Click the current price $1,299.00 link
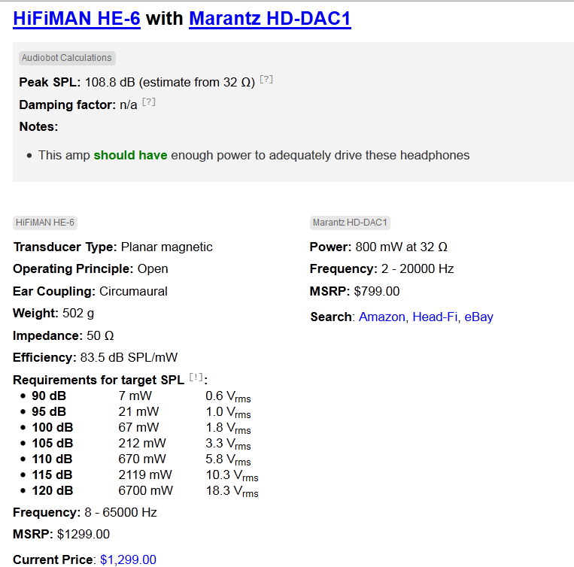This screenshot has height=567, width=574. pos(128,559)
